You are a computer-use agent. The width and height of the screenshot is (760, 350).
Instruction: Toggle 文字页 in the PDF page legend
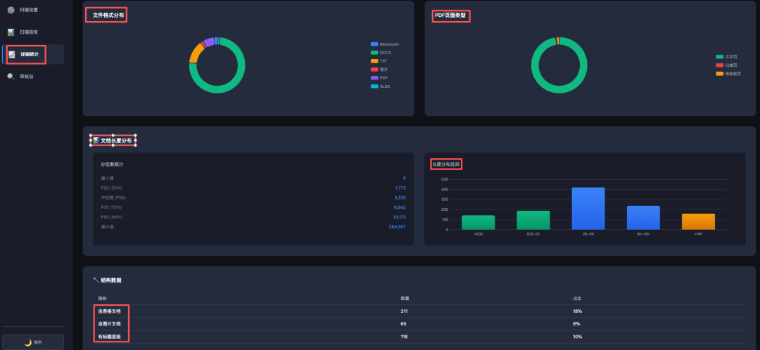(x=726, y=57)
